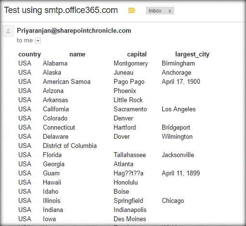The height and width of the screenshot is (226, 246).
Task: Select the 'Guam' cell
Action: (x=51, y=173)
